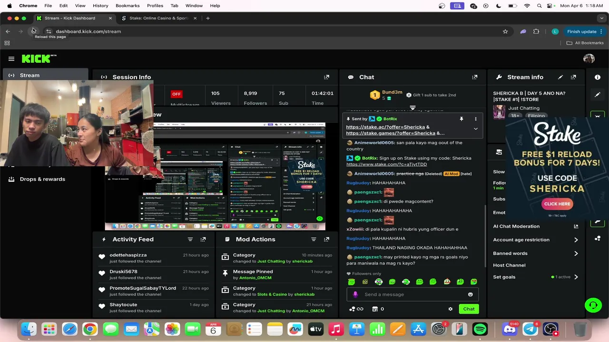Viewport: 609px width, 342px height.
Task: Open Chrome extensions puzzle icon
Action: point(536,31)
